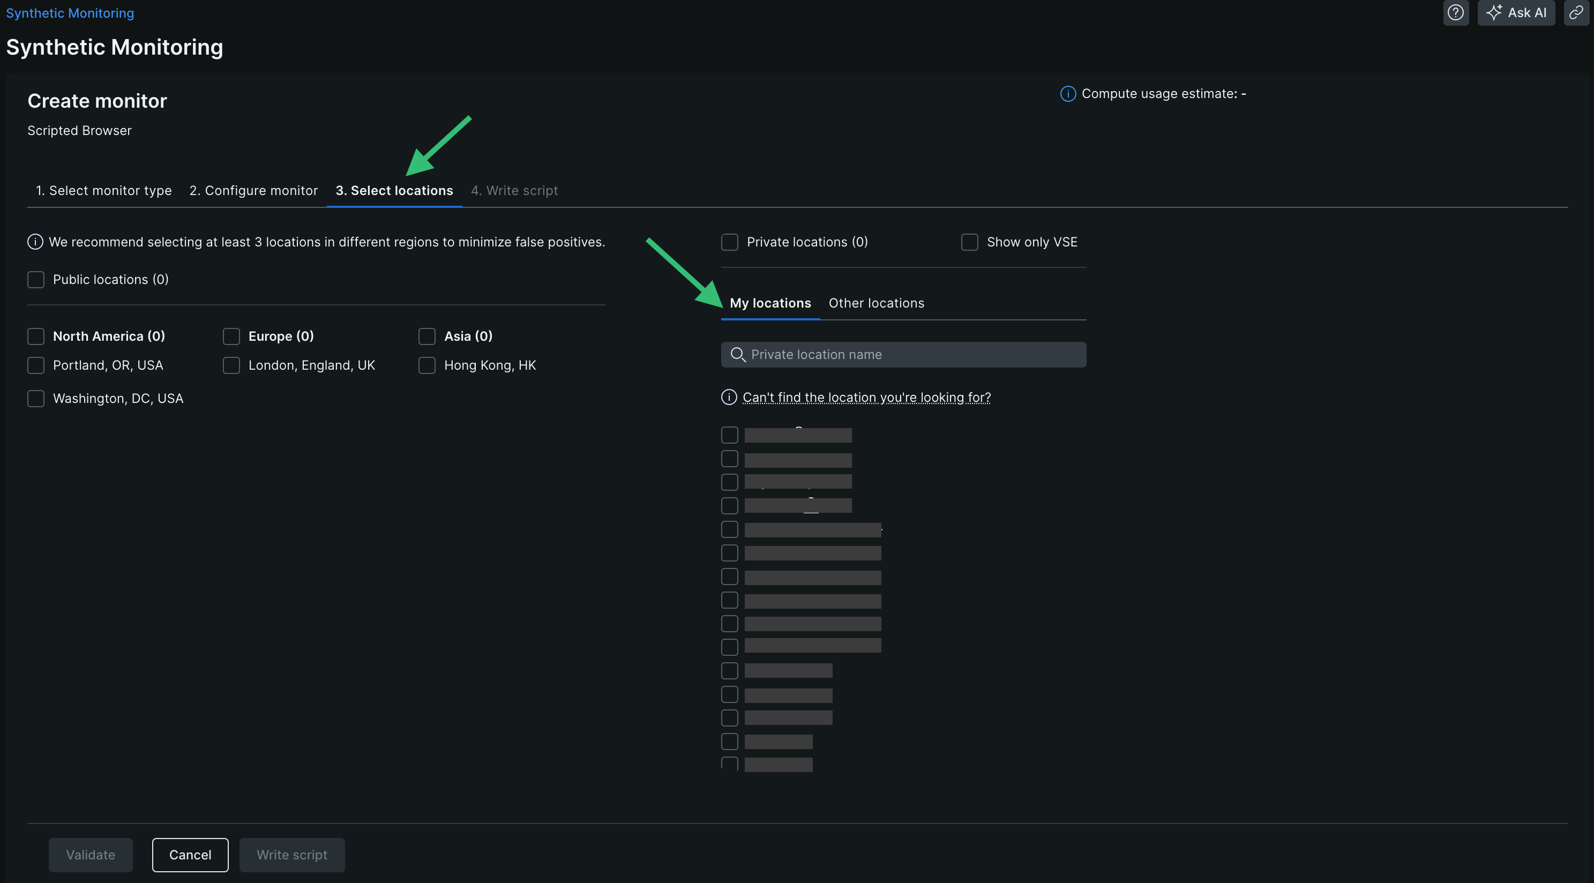This screenshot has height=883, width=1594.
Task: Click the Synthetic Monitoring breadcrumb link
Action: (x=70, y=13)
